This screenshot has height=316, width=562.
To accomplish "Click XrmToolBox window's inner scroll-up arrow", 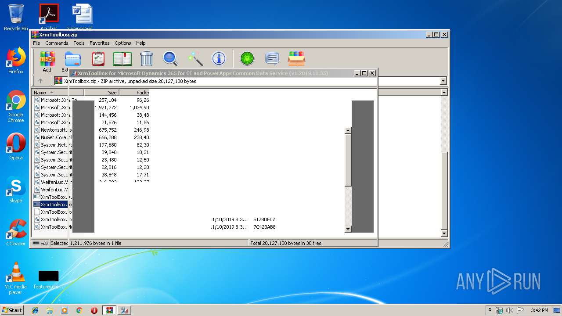I will pos(348,130).
